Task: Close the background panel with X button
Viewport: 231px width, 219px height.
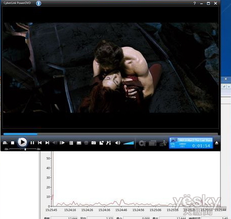Action: [225, 79]
